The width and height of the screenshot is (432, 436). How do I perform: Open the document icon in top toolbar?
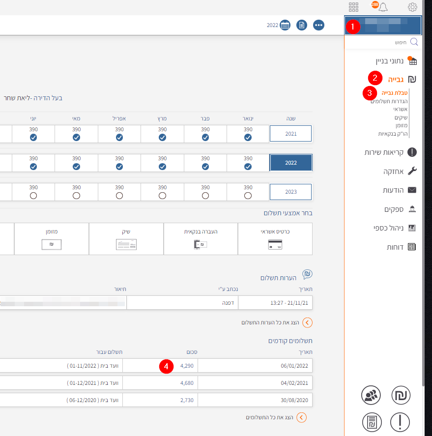pyautogui.click(x=302, y=25)
